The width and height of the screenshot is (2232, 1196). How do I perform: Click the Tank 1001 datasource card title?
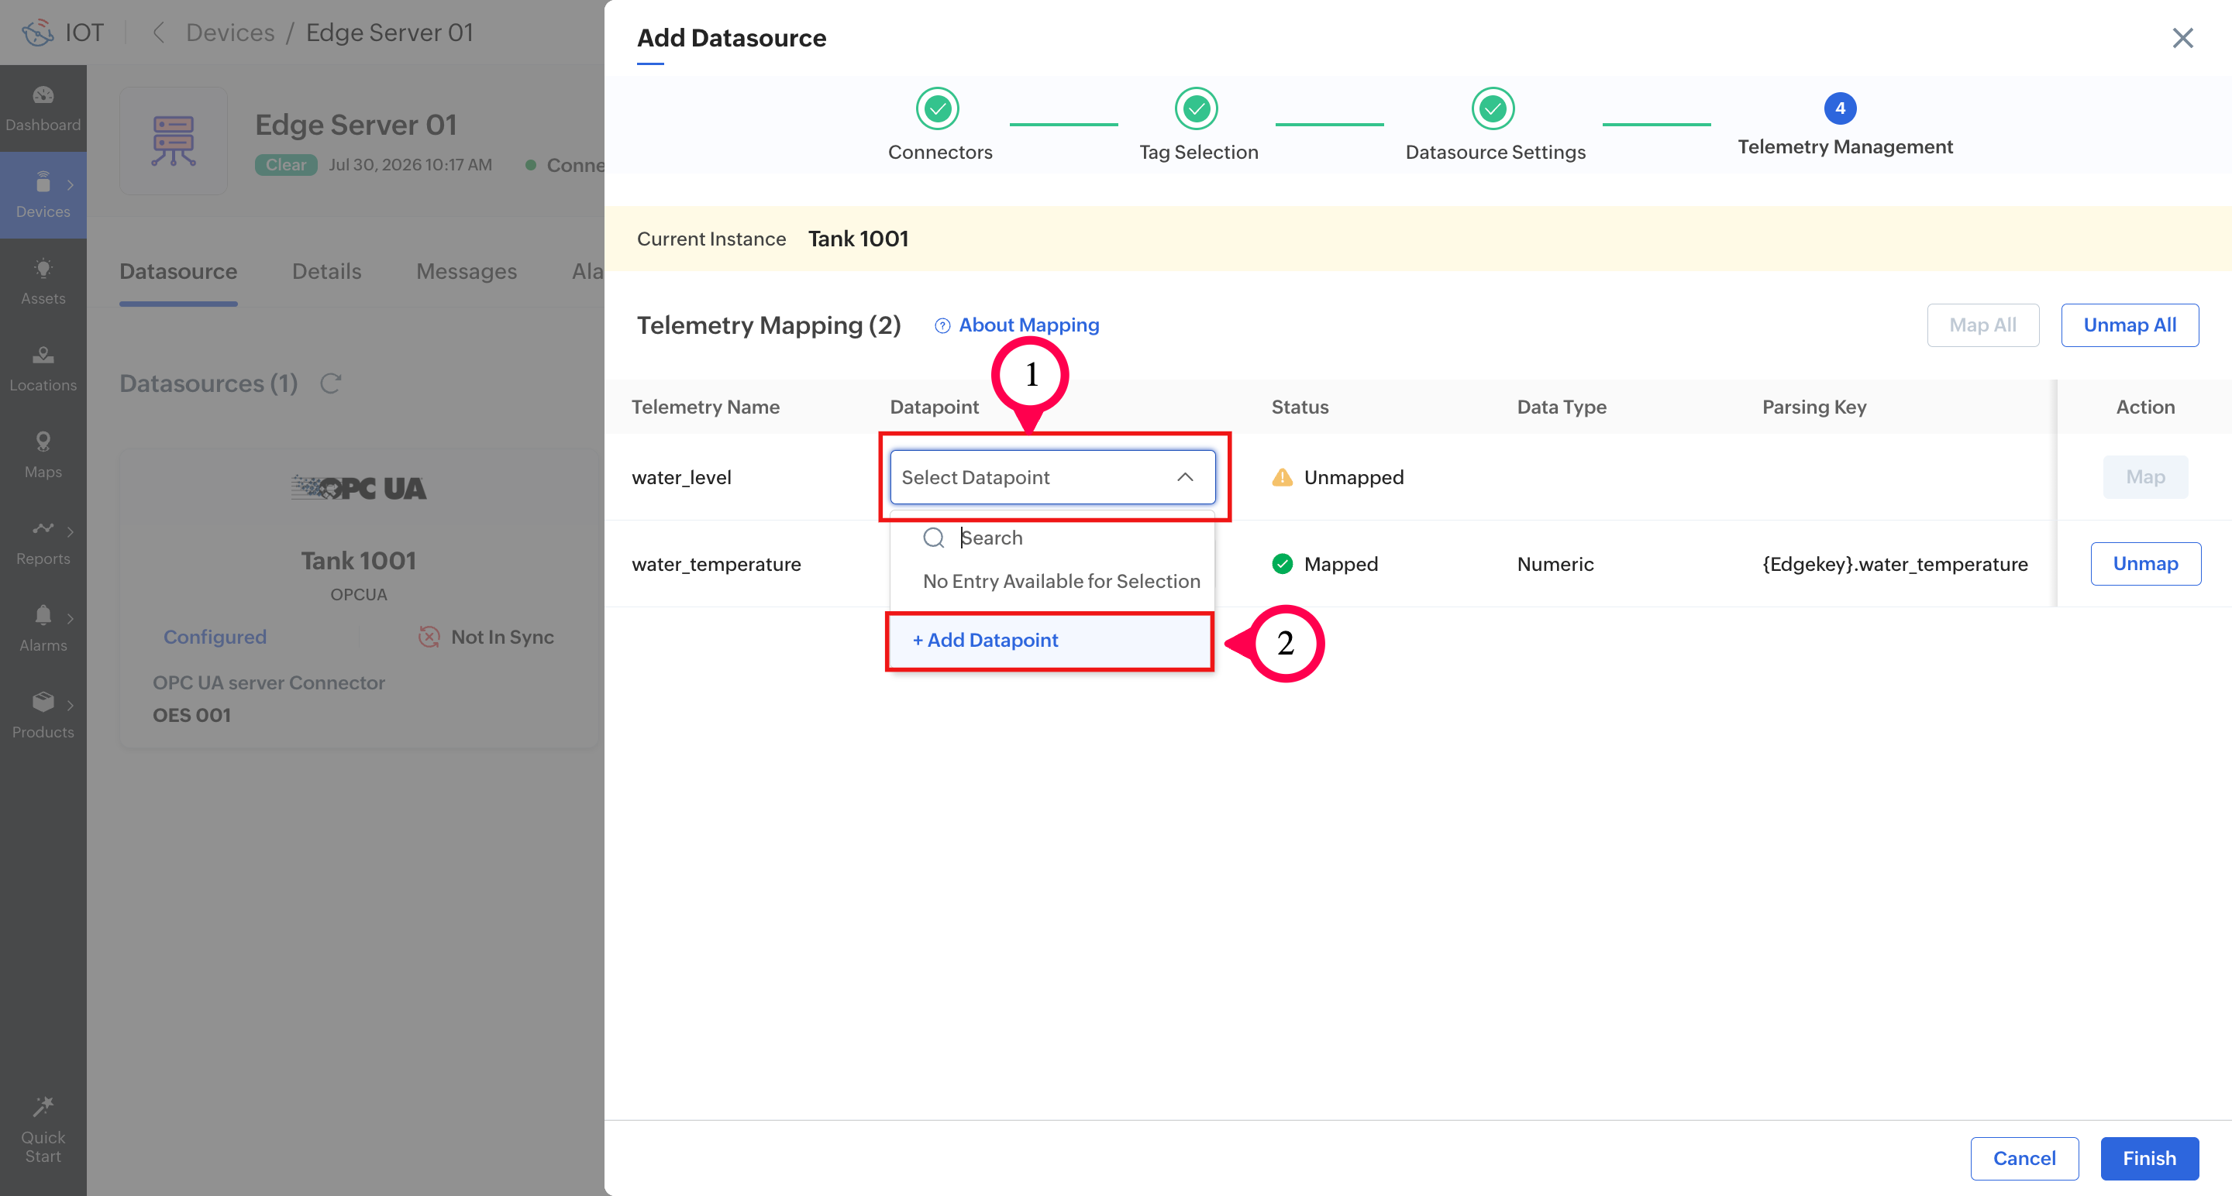click(359, 561)
